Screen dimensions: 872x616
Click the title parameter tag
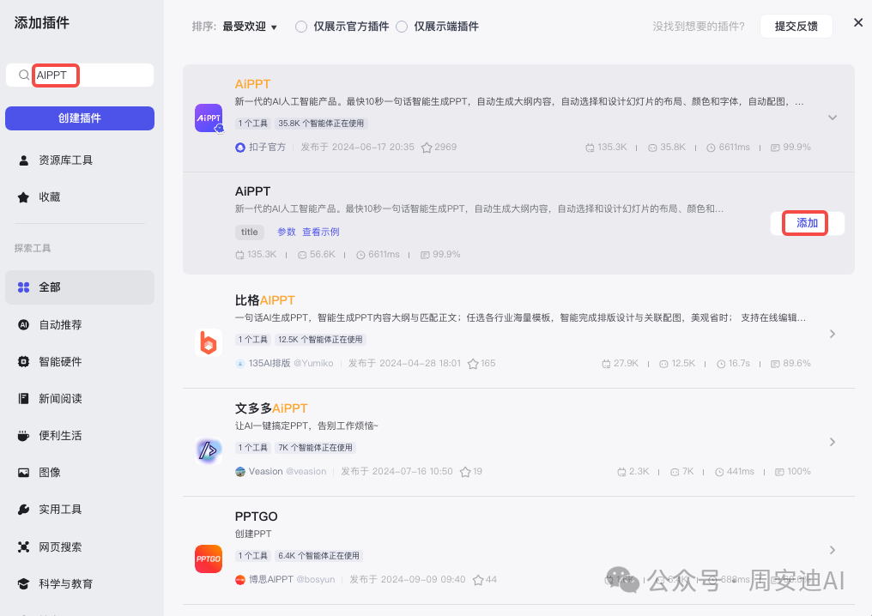249,233
